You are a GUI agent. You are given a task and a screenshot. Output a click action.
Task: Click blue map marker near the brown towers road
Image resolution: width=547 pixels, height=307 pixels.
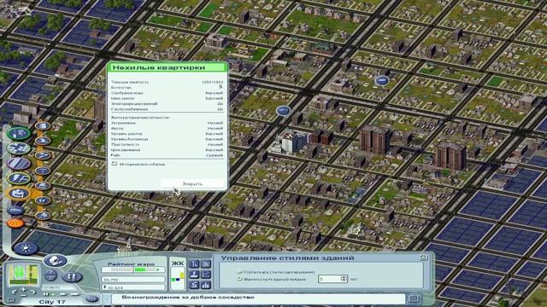(283, 111)
